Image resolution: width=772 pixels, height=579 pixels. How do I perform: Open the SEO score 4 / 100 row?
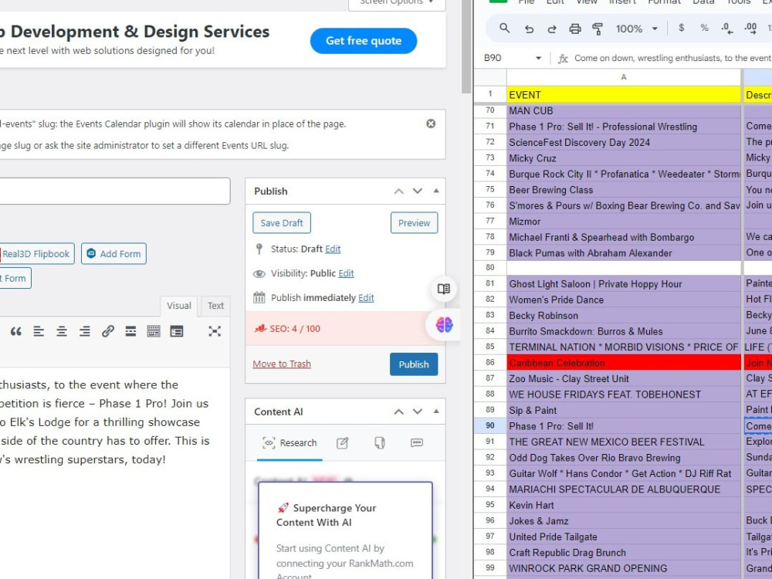tap(345, 329)
